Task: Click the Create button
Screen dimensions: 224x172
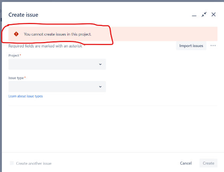Action: pyautogui.click(x=208, y=163)
